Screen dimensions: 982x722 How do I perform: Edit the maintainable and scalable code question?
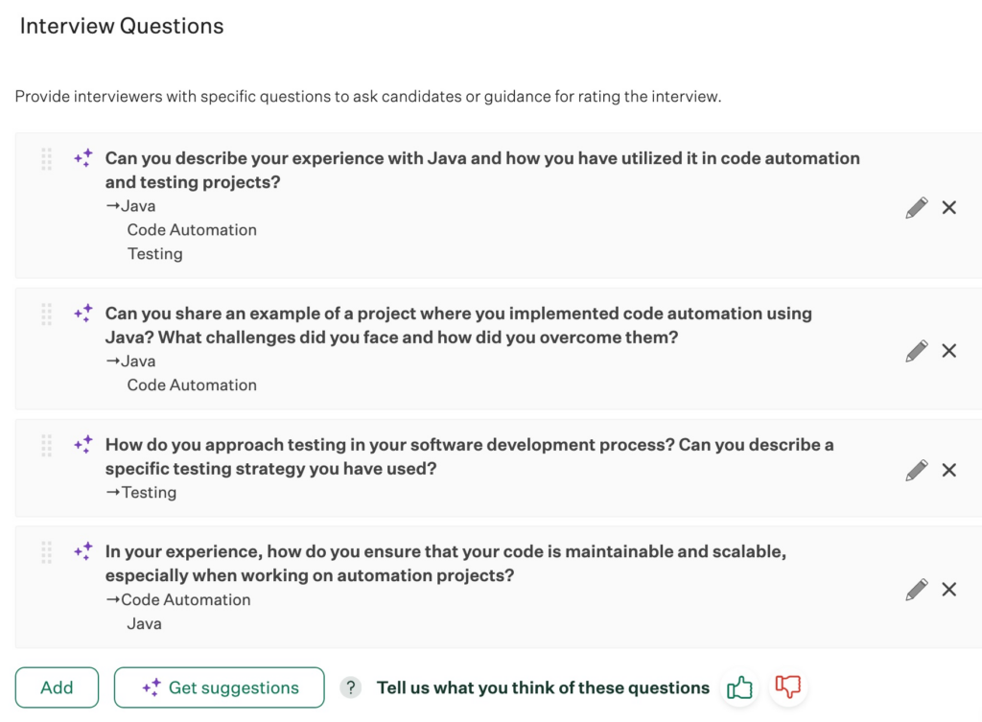[916, 590]
